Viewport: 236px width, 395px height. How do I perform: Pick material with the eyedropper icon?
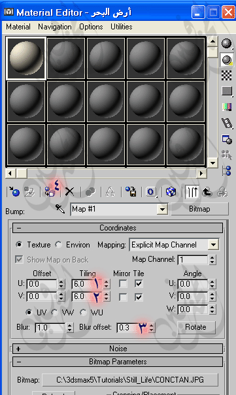(60, 209)
